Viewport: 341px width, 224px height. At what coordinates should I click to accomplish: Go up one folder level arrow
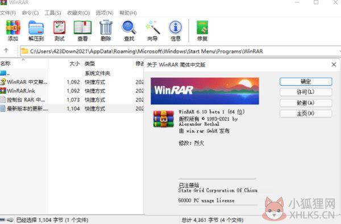6,50
